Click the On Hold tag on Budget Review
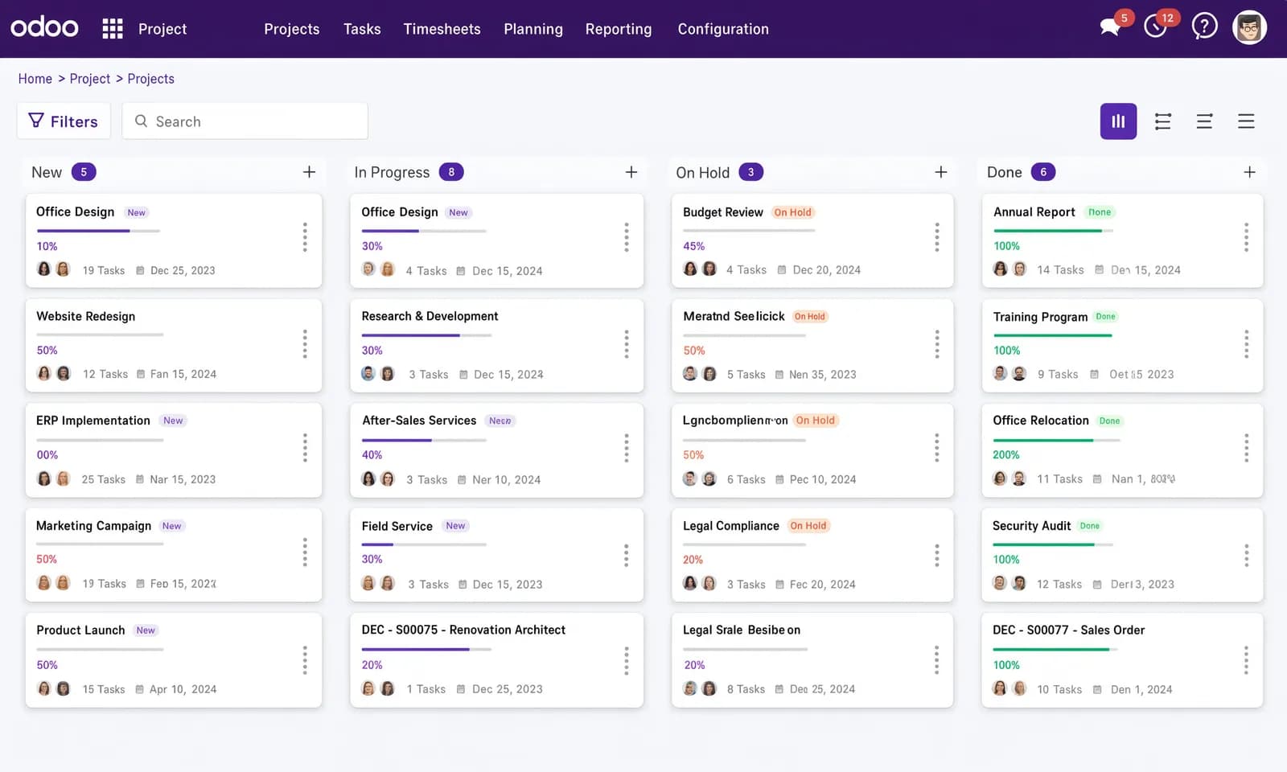 (793, 212)
